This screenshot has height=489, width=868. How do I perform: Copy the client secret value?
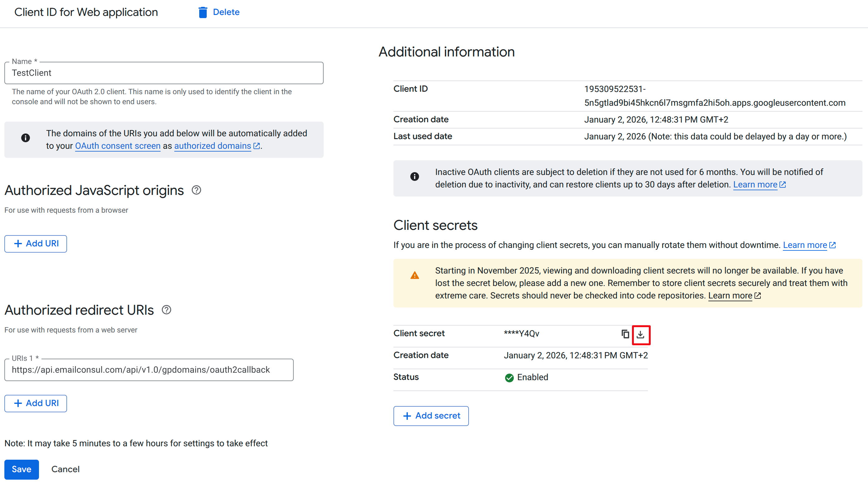(625, 334)
